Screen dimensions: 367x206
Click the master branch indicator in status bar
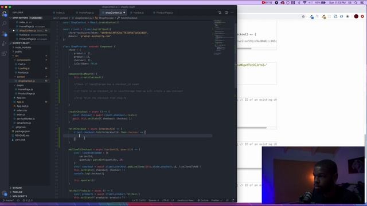(x=7, y=200)
